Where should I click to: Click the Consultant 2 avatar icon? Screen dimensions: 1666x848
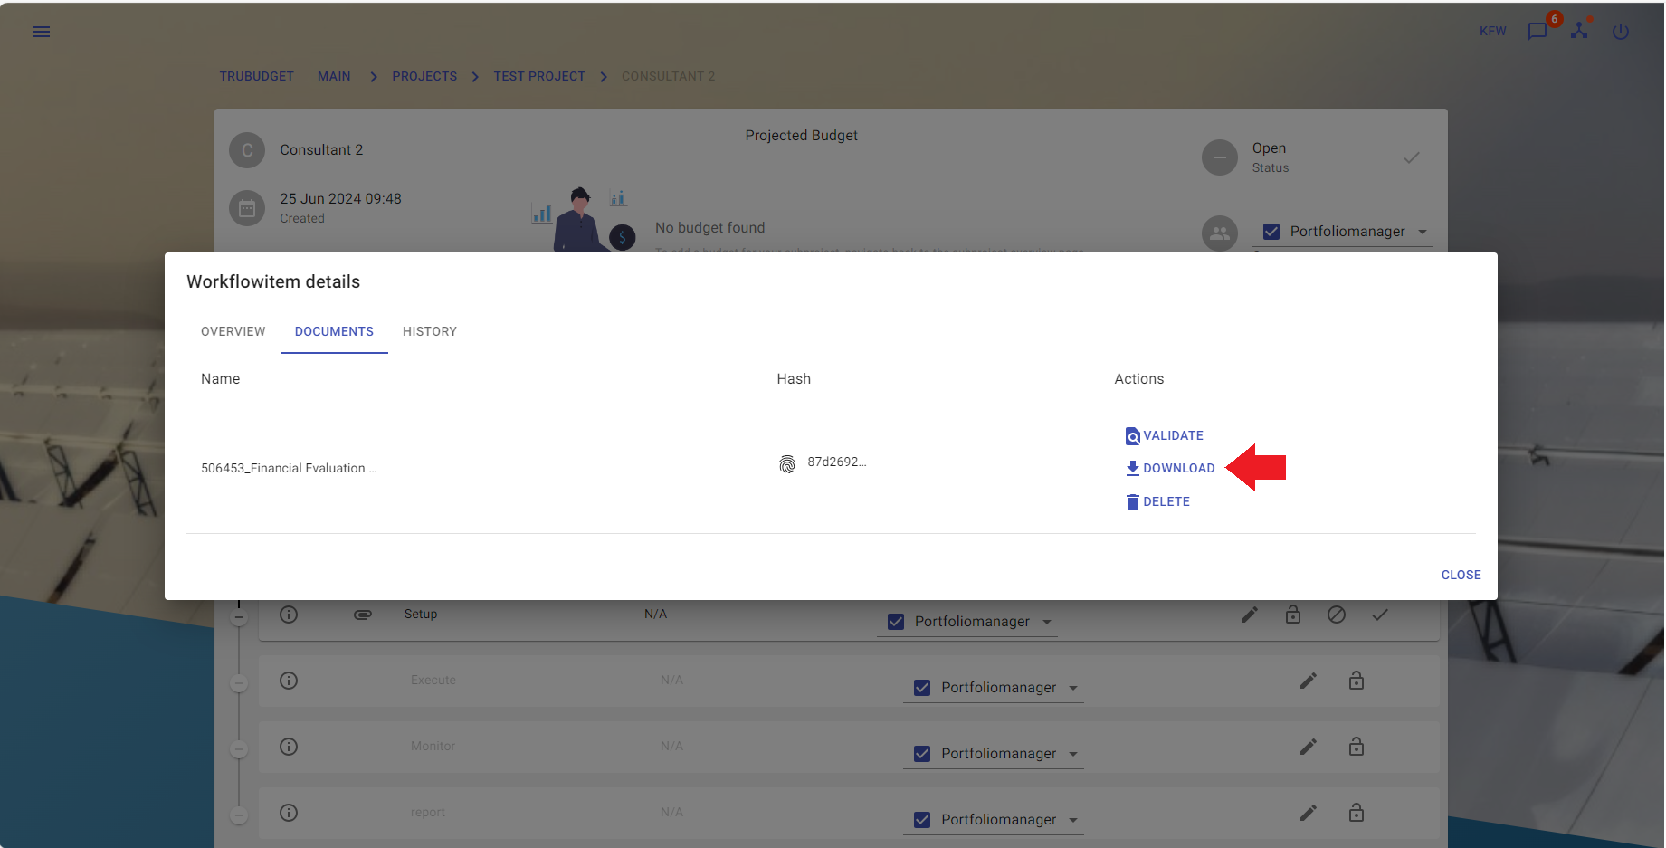247,150
